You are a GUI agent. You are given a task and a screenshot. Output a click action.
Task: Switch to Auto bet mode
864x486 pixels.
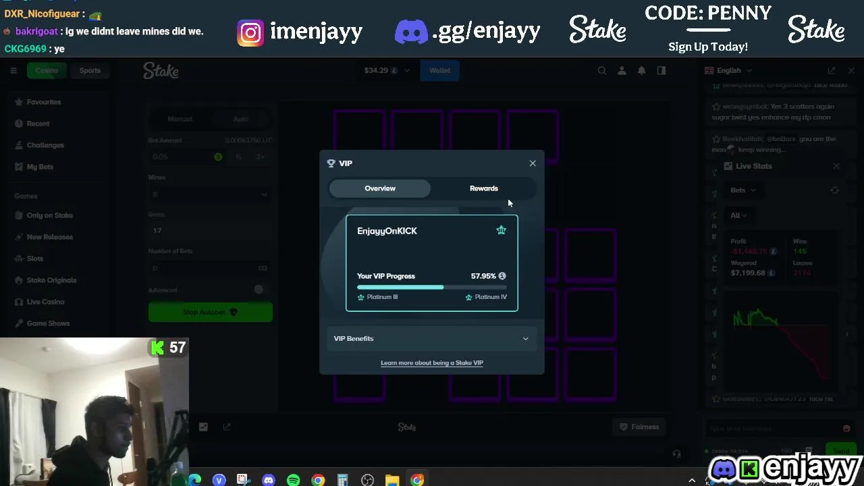(x=241, y=119)
